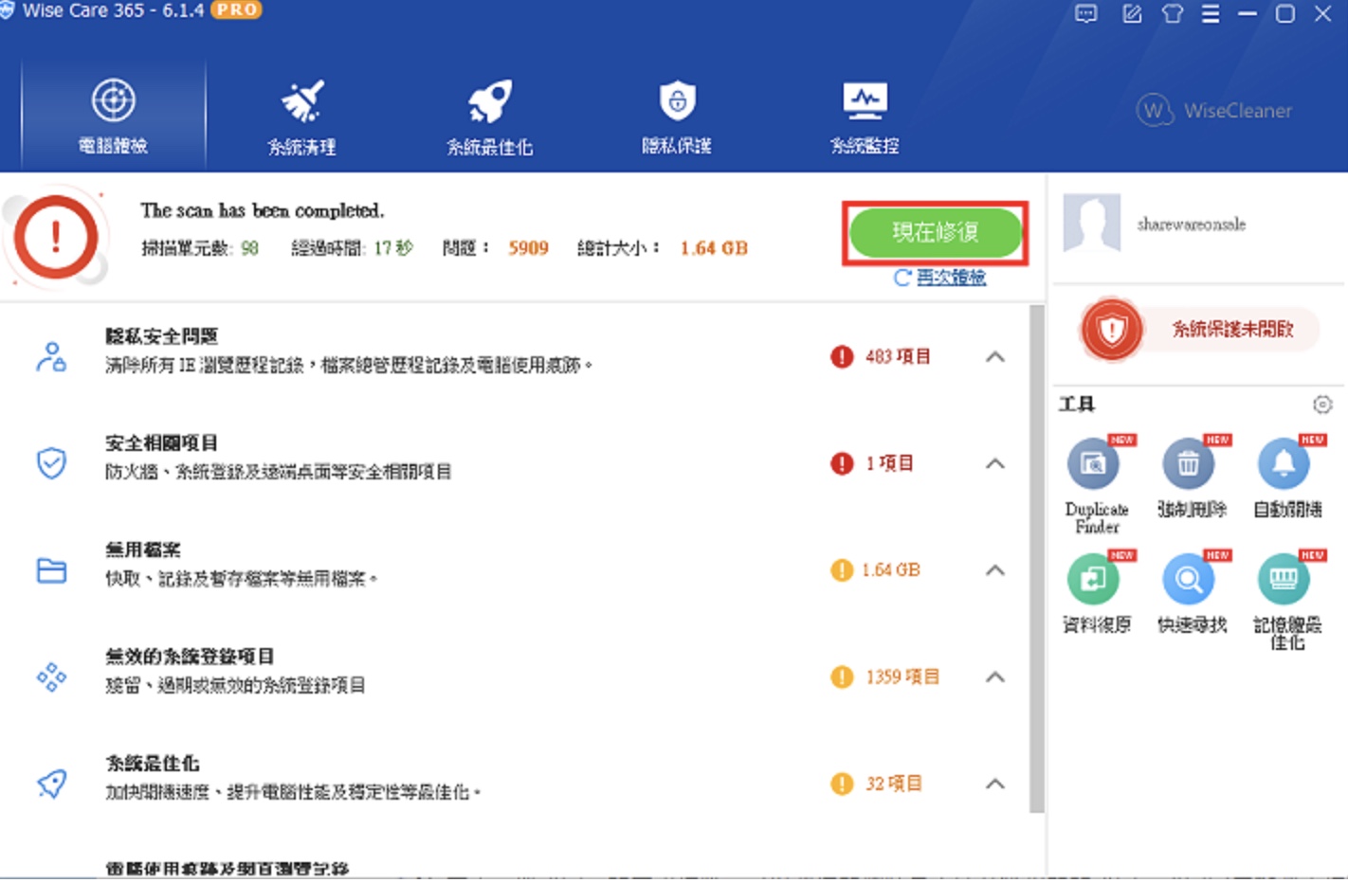
Task: Collapse the security related items (安全相關項目) row
Action: [994, 463]
